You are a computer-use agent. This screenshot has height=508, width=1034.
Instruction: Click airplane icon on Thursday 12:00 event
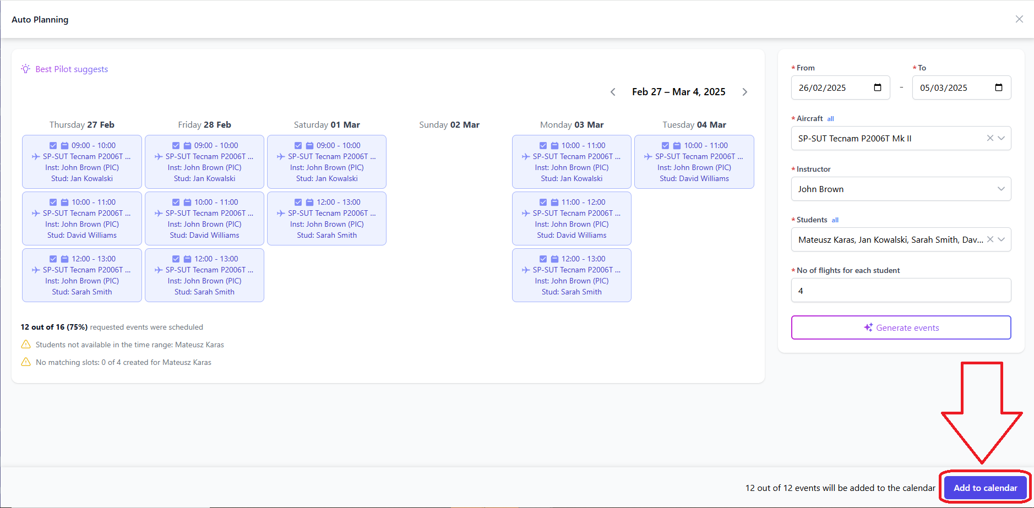36,270
